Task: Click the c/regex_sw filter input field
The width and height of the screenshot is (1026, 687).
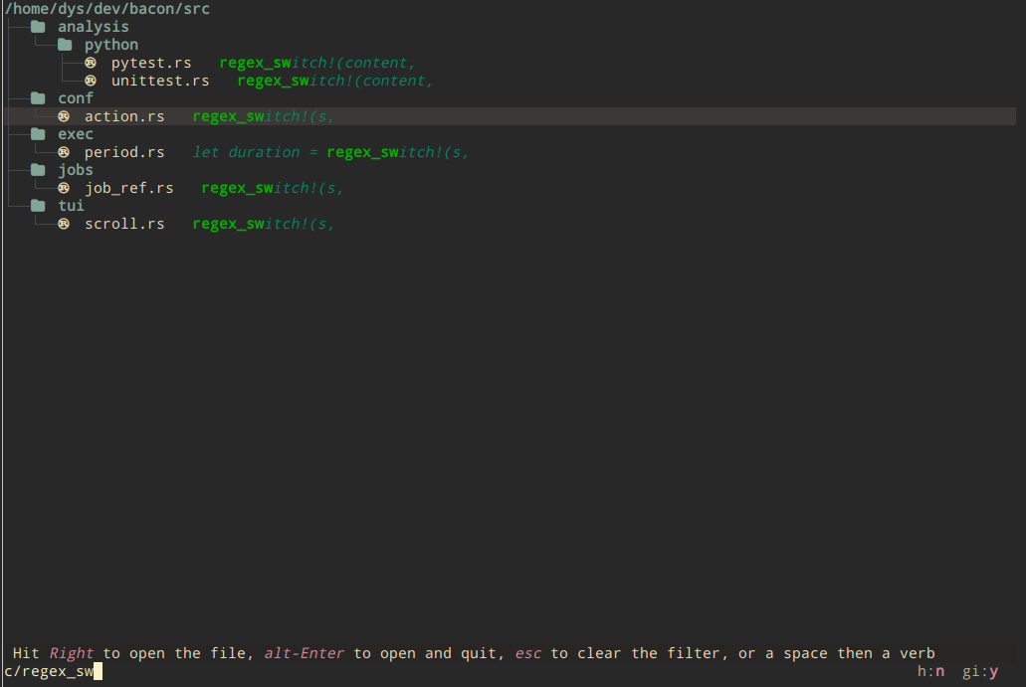Action: tap(50, 672)
